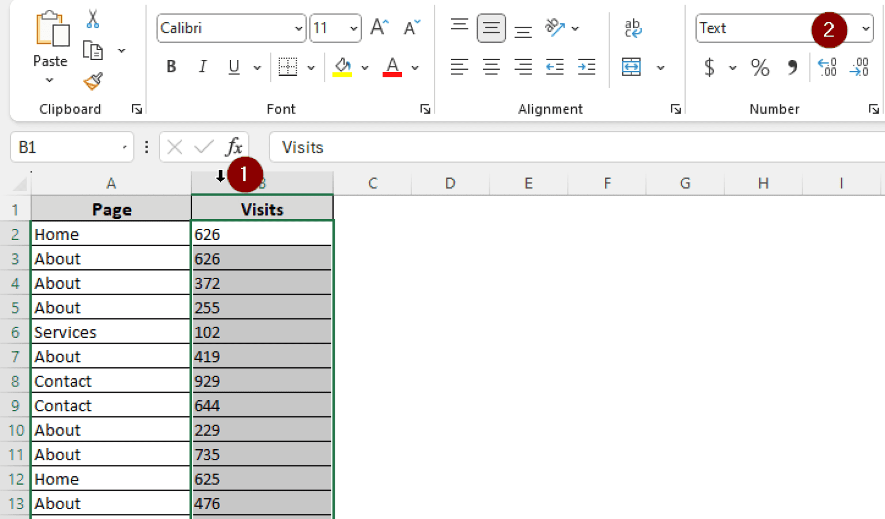Image resolution: width=885 pixels, height=519 pixels.
Task: Toggle center alignment
Action: (x=491, y=67)
